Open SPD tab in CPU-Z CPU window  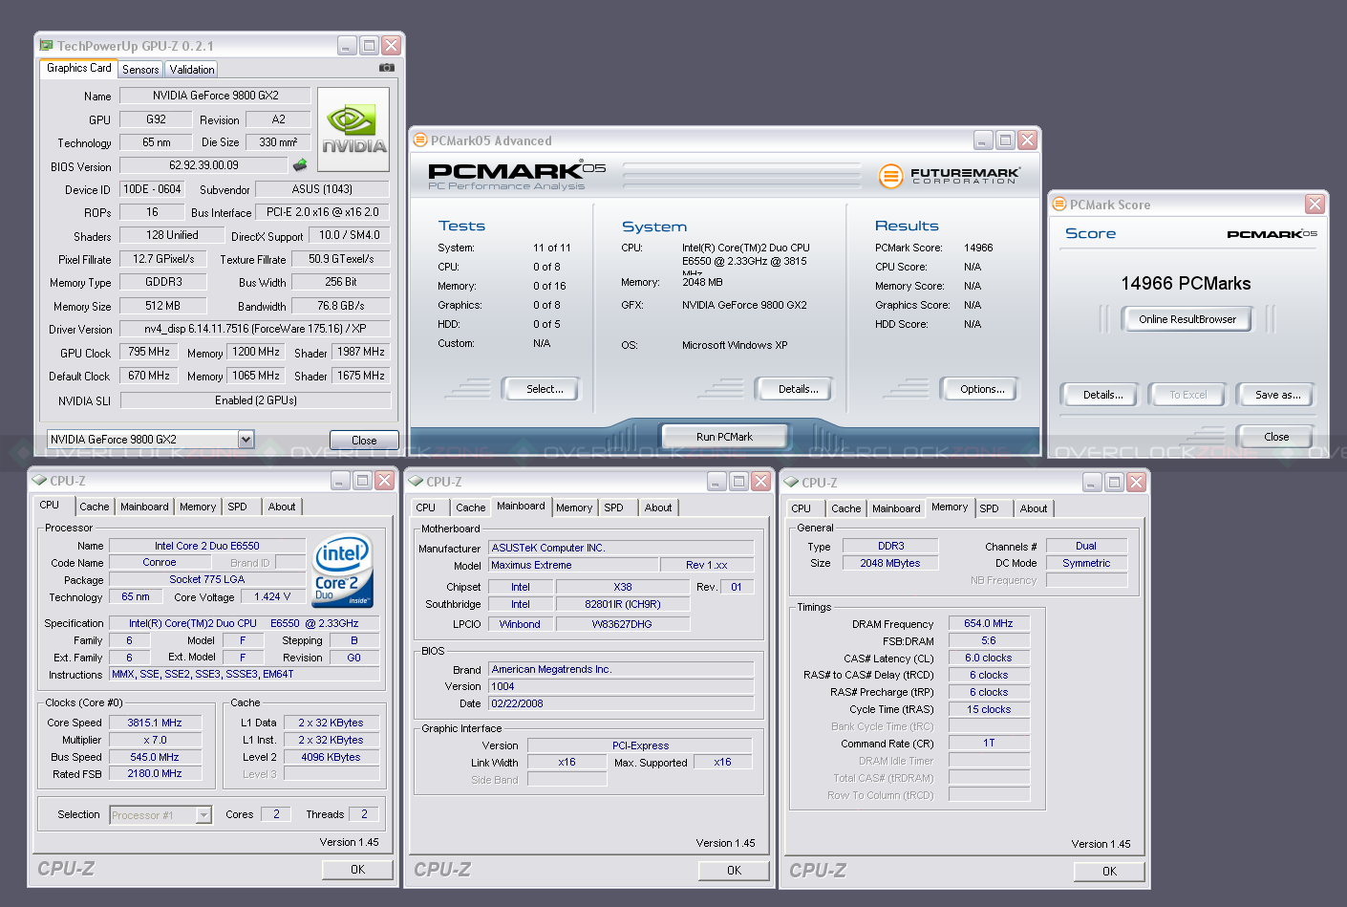(237, 507)
